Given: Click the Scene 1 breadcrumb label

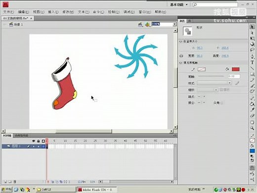Looking at the screenshot, I should coord(18,25).
